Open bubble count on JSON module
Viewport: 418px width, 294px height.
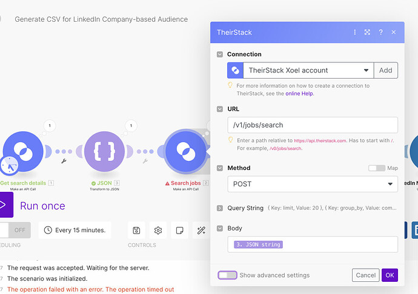point(131,126)
